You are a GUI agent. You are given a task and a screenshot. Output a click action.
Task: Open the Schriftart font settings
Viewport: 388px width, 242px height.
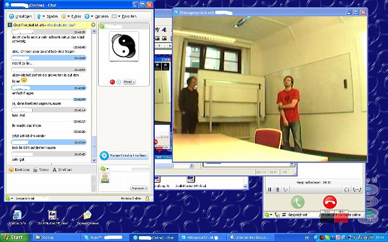click(x=62, y=169)
